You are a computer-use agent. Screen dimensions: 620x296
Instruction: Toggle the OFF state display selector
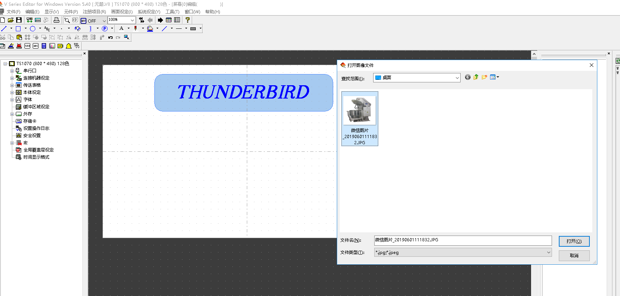94,21
